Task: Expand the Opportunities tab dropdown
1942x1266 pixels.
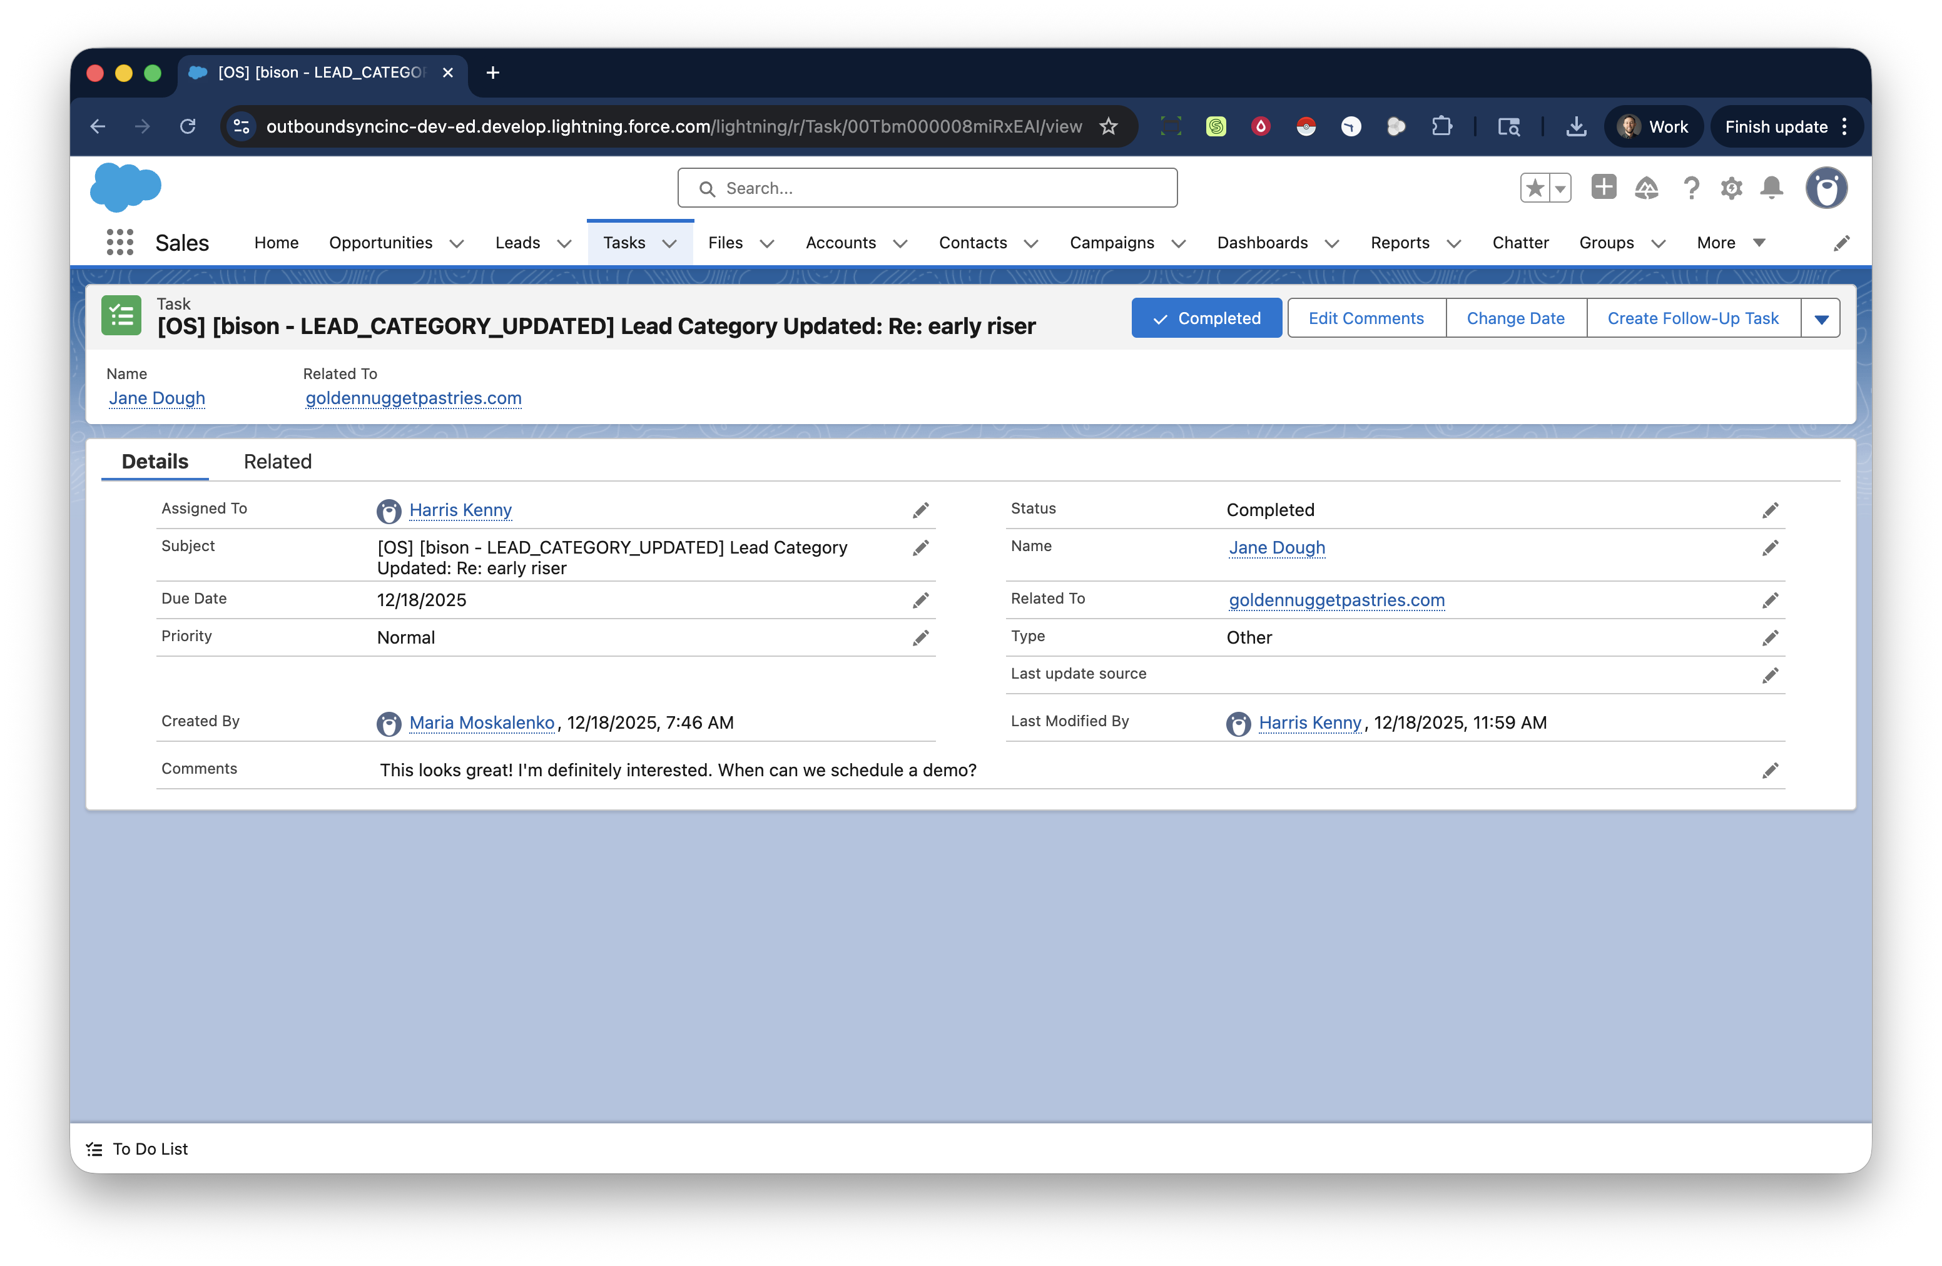Action: point(457,242)
